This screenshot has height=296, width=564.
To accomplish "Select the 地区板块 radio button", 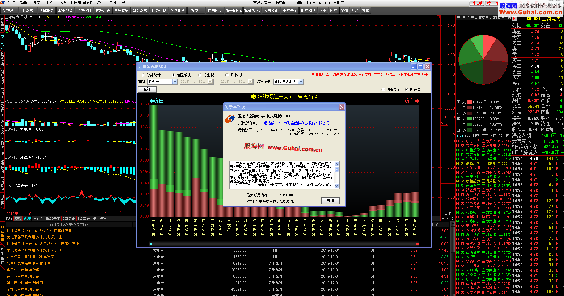I will point(174,75).
